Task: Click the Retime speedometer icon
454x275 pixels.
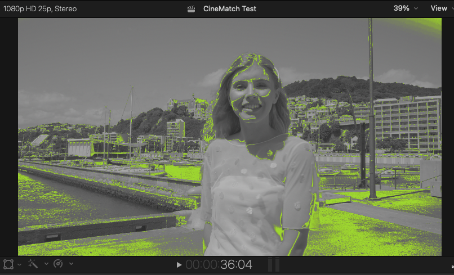Action: pos(58,264)
